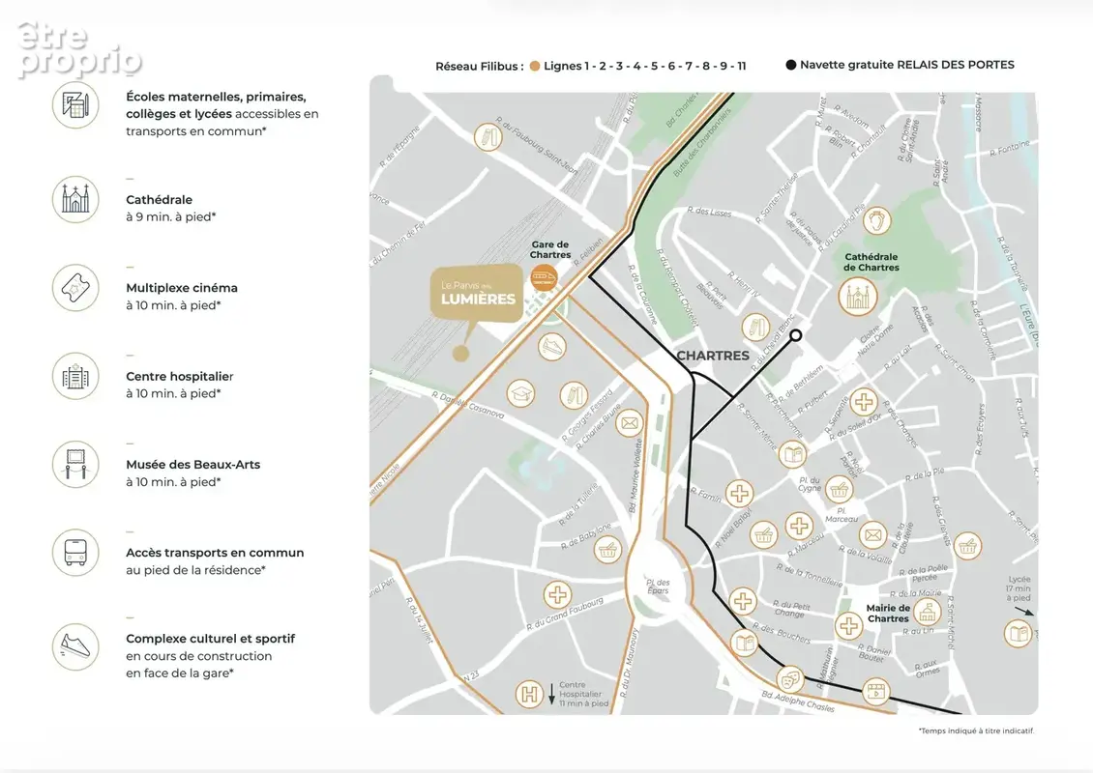Click the 'Cathédrale de Chartres' map label

tap(871, 262)
